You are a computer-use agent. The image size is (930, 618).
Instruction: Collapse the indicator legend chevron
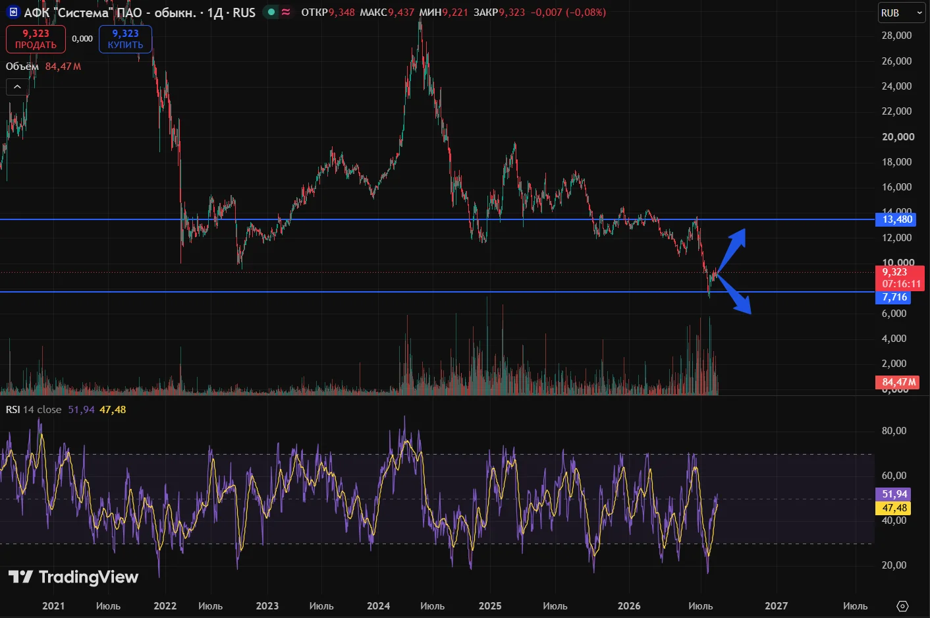point(17,87)
